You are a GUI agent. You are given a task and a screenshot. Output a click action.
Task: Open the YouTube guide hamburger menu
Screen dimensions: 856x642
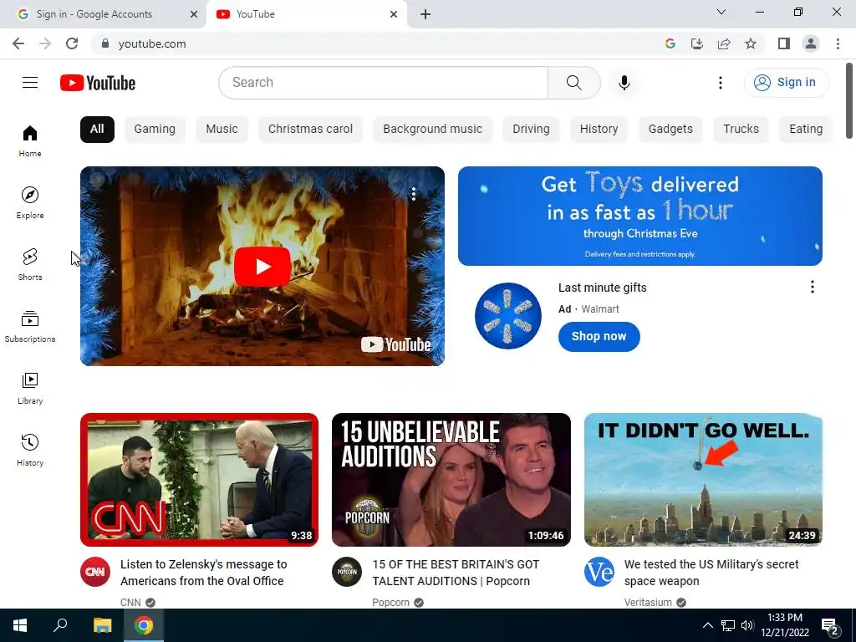point(30,83)
